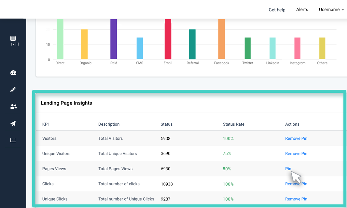Click the status value 6930
This screenshot has width=347, height=208.
tap(166, 169)
